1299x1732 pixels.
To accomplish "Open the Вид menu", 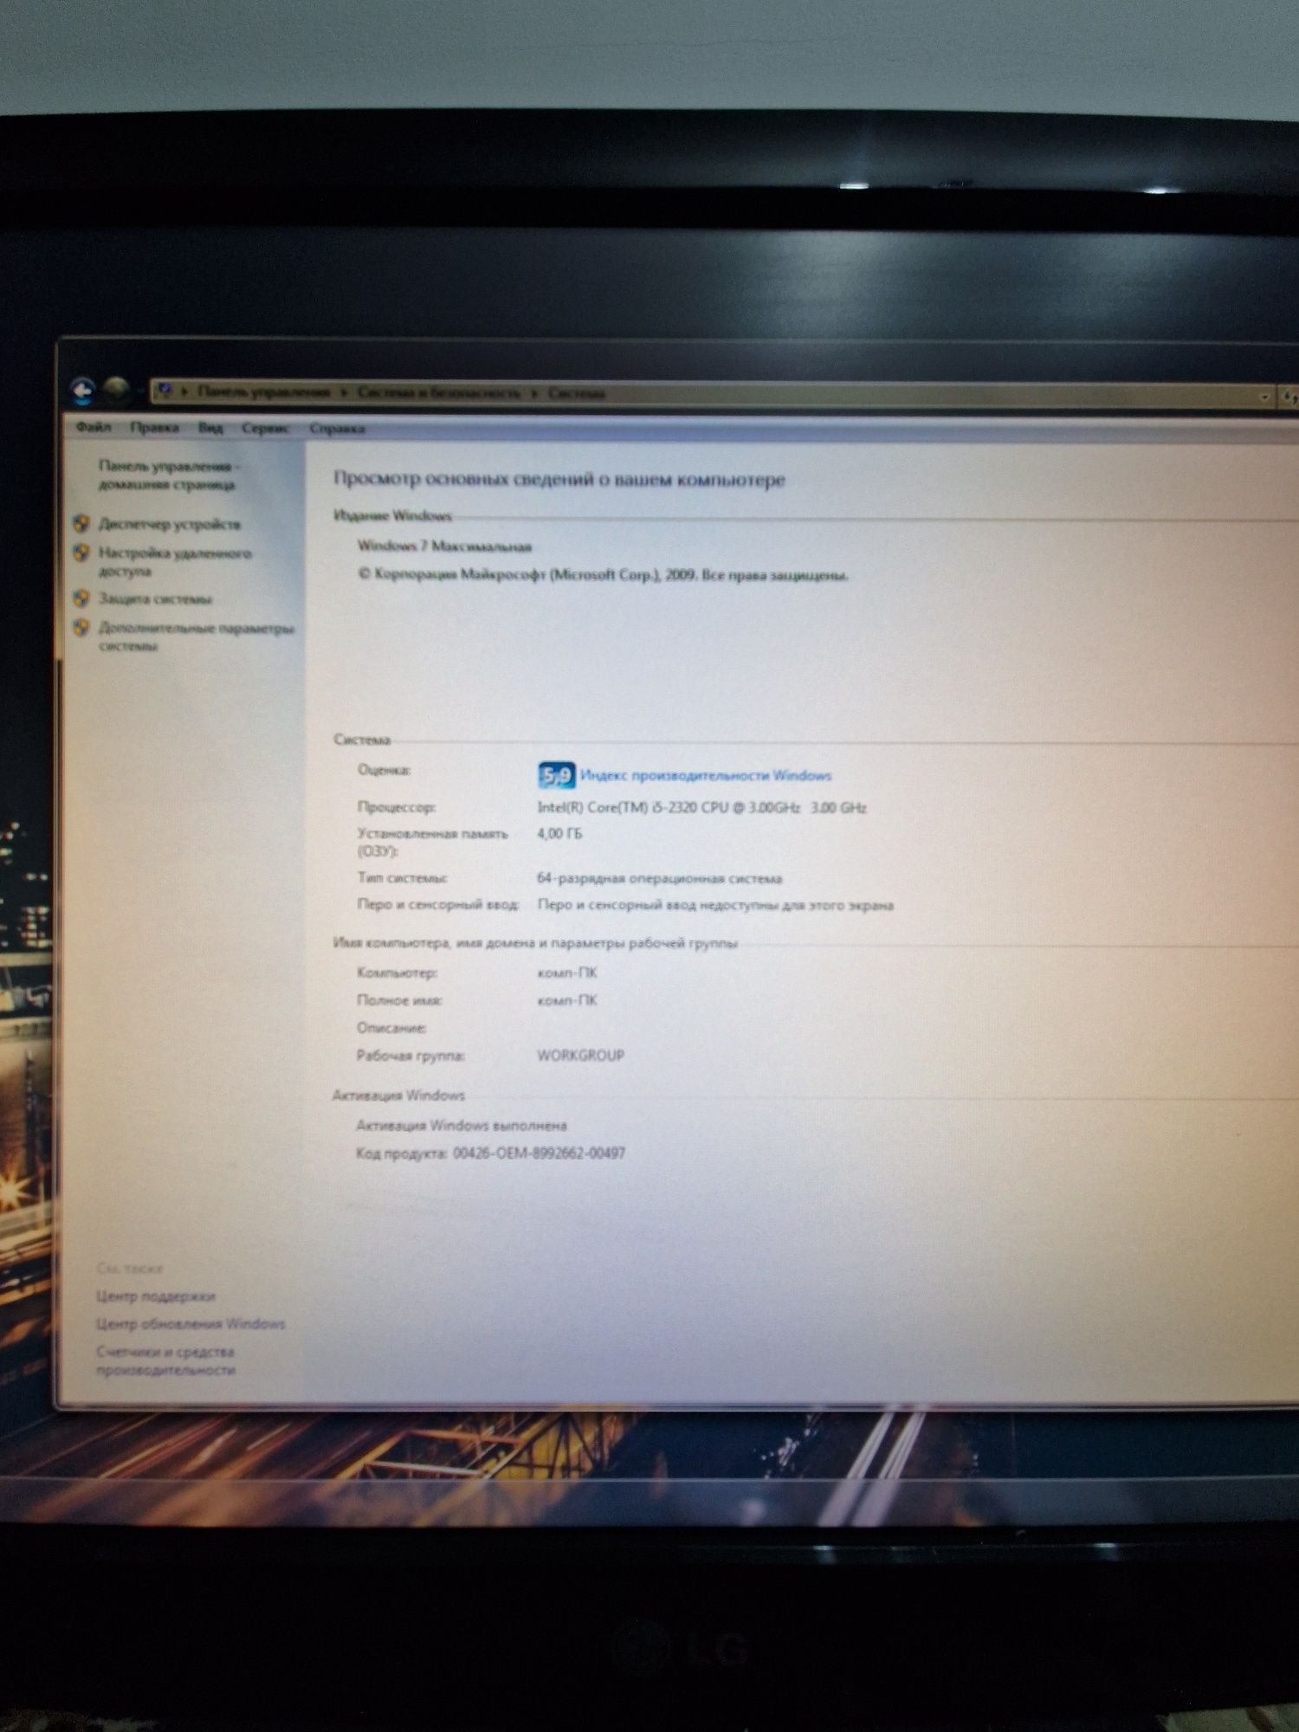I will (210, 428).
